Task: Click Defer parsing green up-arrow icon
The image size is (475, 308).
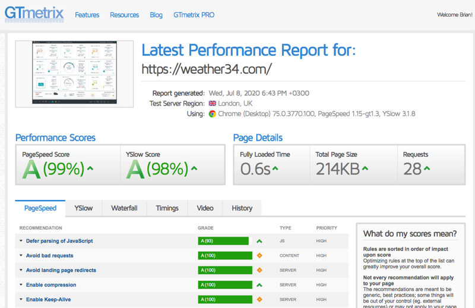Action: 259,241
